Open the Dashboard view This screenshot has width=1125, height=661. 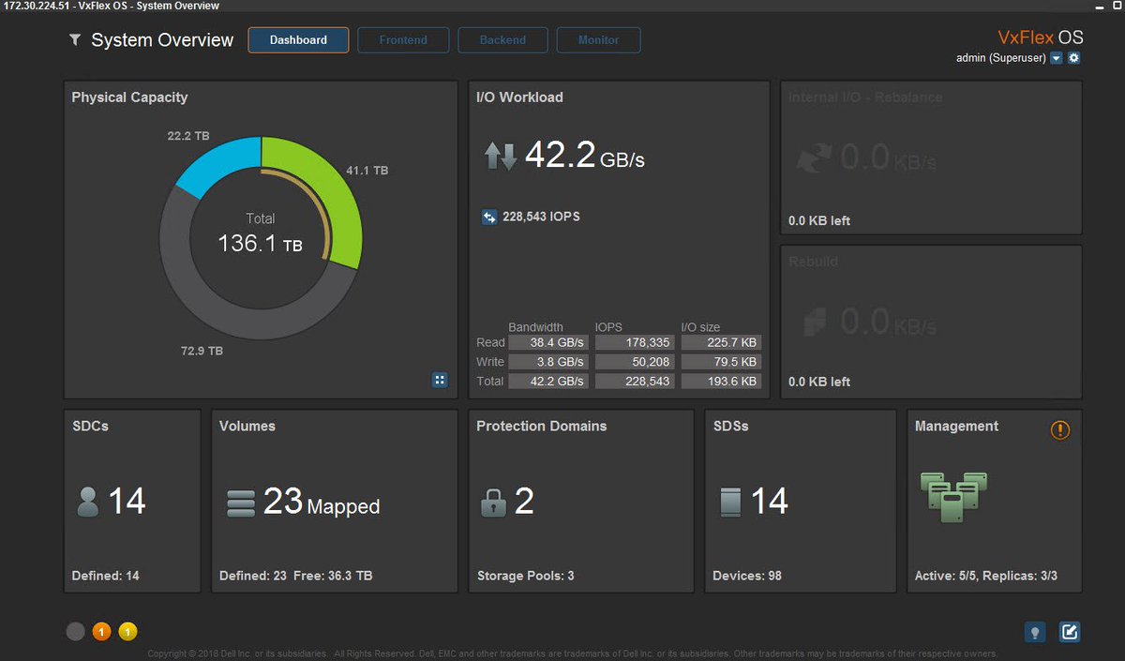[x=298, y=40]
